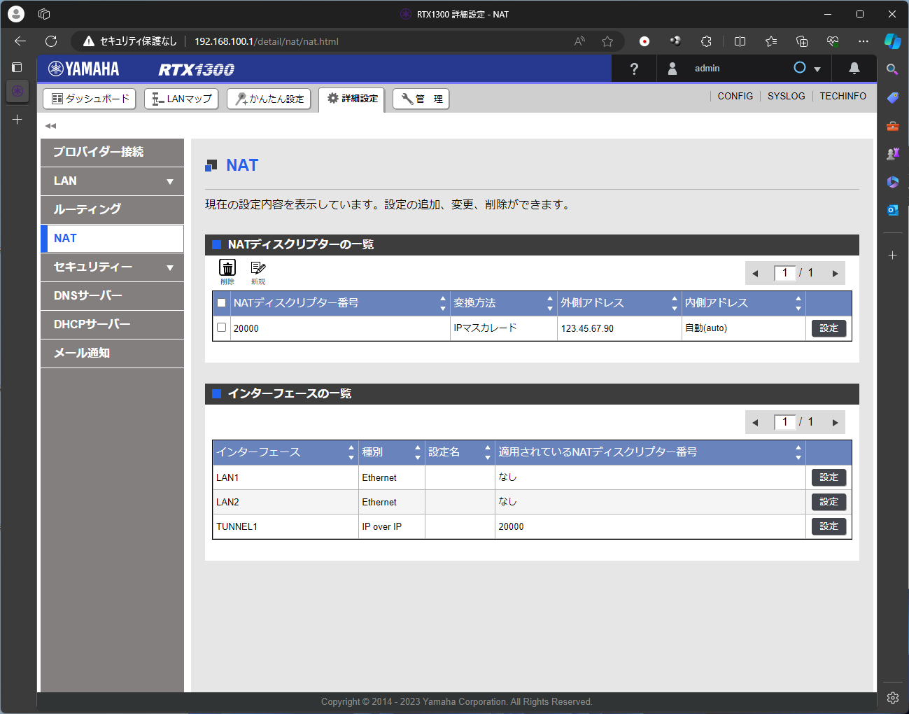909x714 pixels.
Task: Click the notification bell icon
Action: [854, 69]
